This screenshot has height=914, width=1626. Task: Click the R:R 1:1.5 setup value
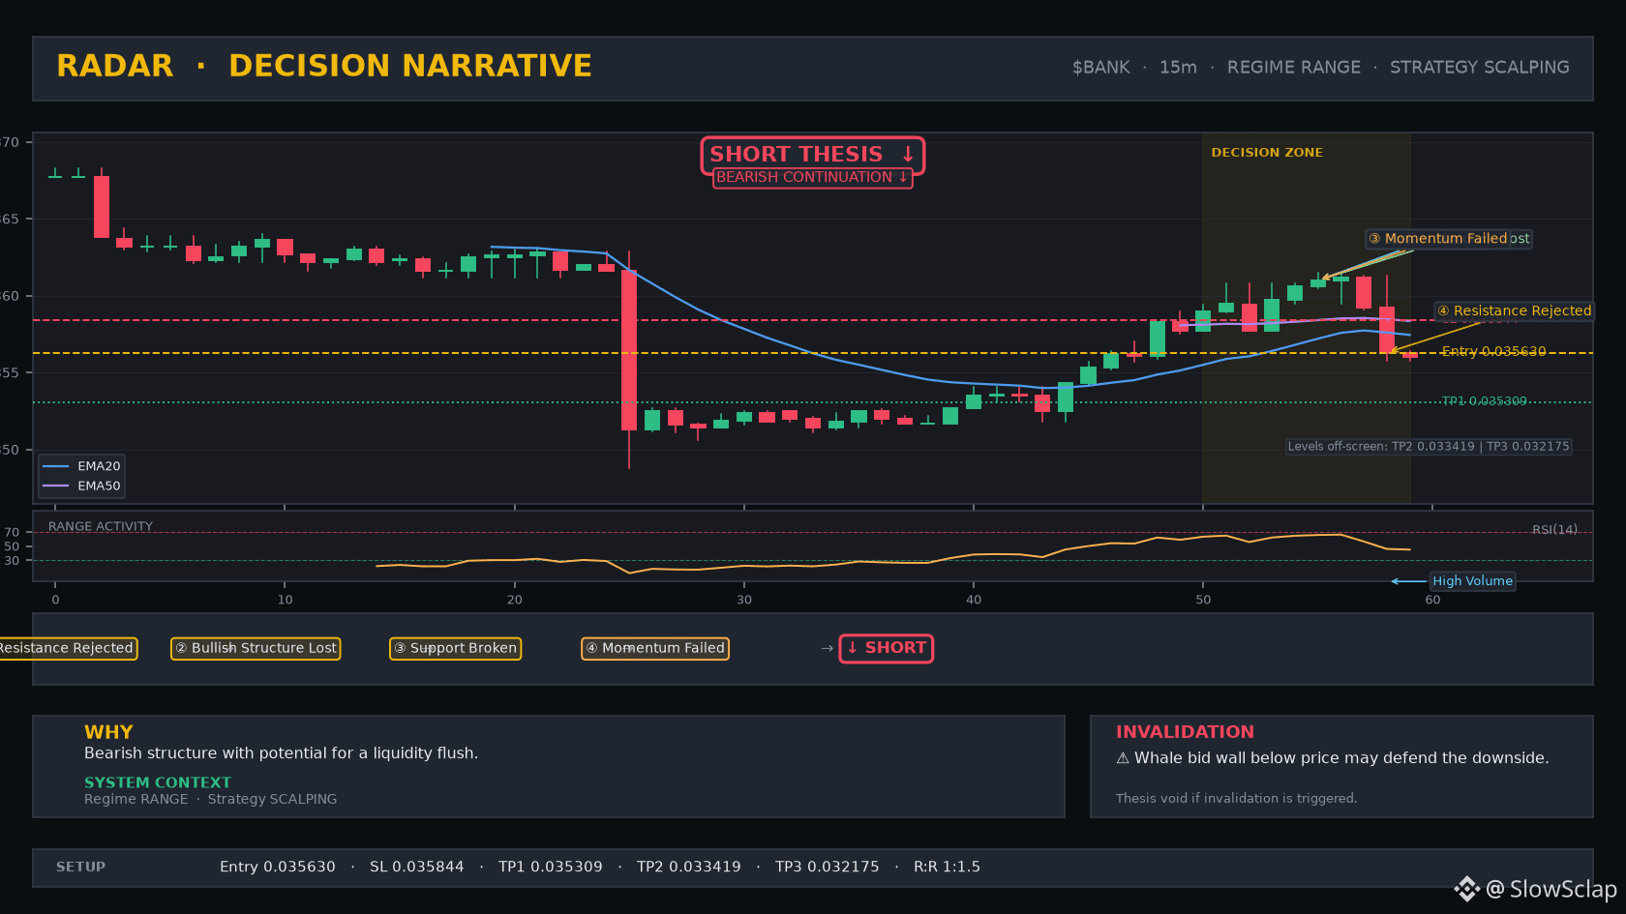[947, 868]
